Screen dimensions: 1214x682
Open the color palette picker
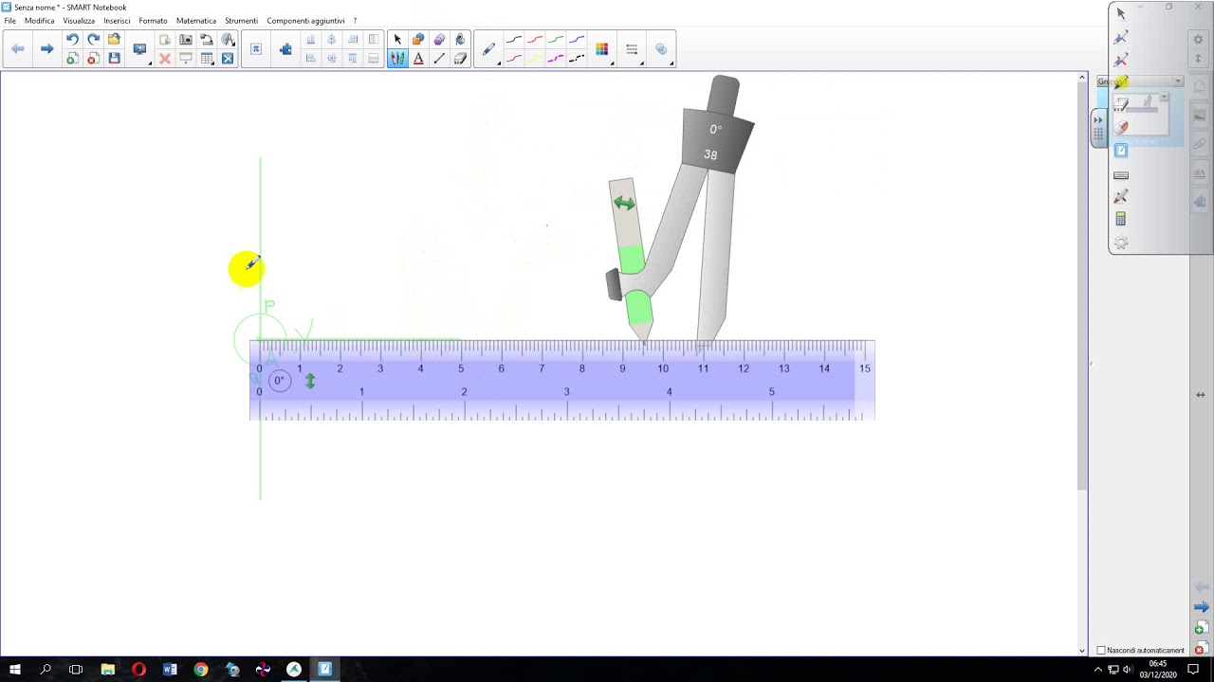point(602,49)
